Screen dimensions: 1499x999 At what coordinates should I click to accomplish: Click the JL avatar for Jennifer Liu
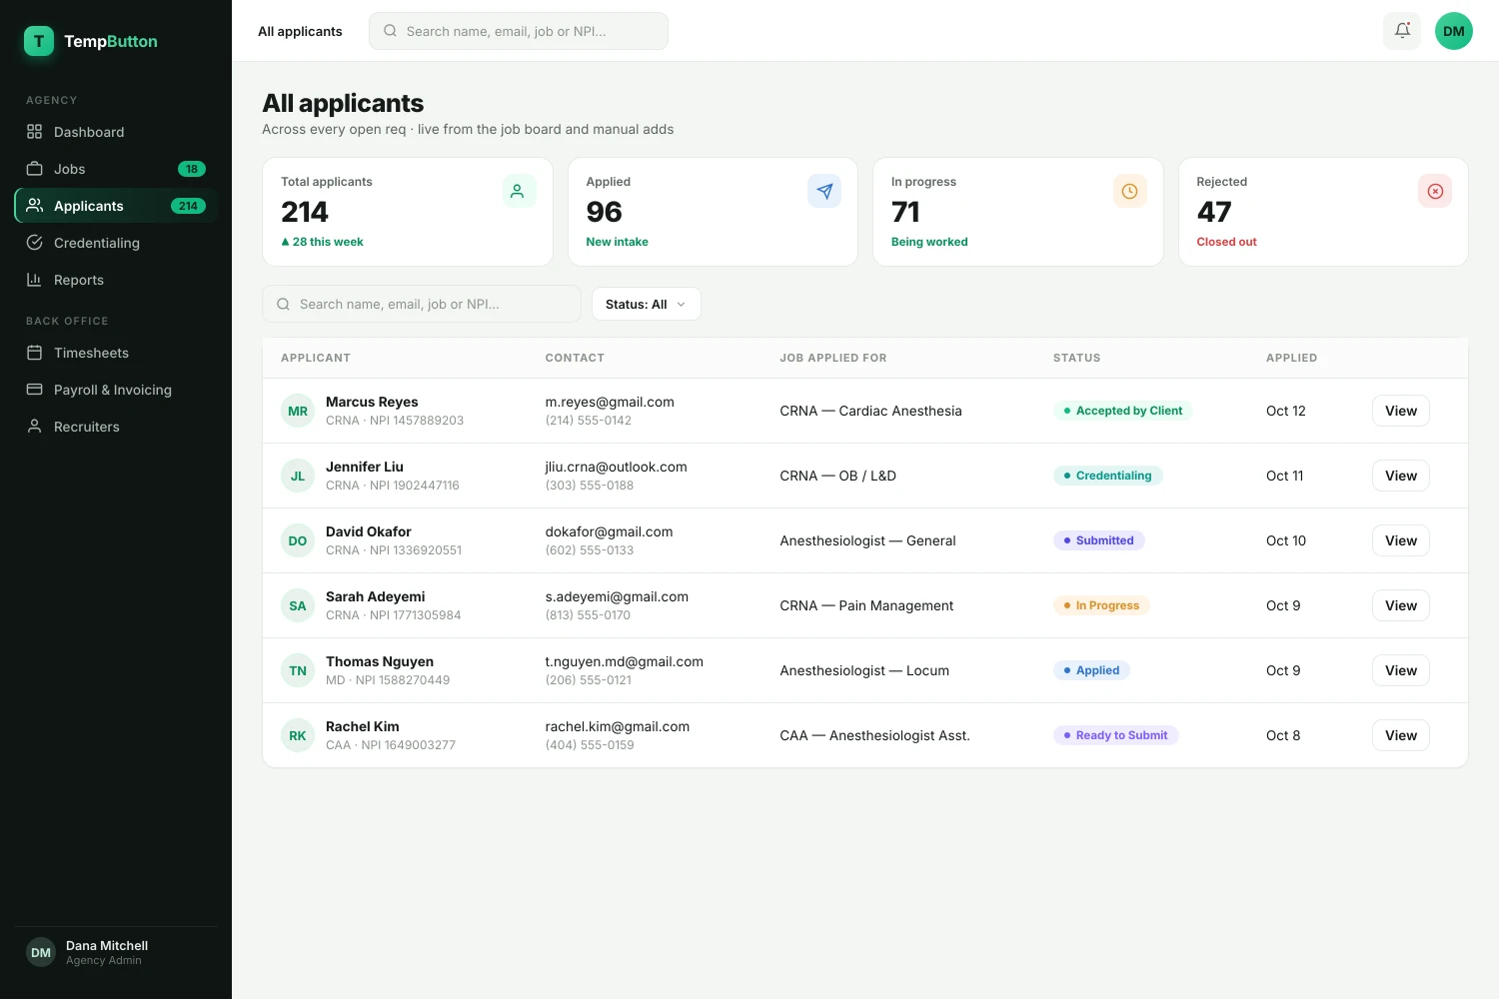point(298,476)
